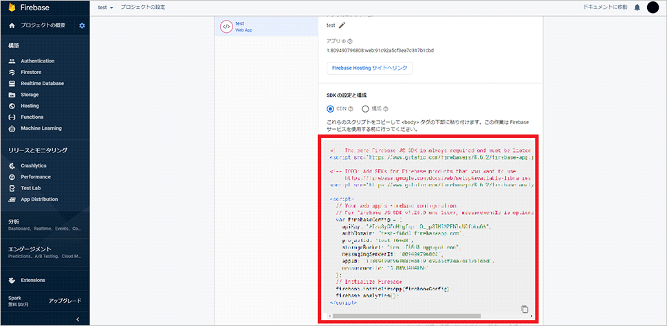Screen dimensions: 667x326
Task: Click the Storage folder icon
Action: pyautogui.click(x=12, y=95)
